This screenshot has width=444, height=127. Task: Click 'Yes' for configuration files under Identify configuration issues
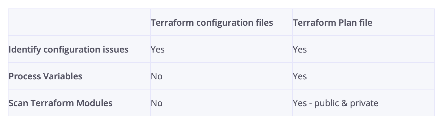(x=158, y=50)
